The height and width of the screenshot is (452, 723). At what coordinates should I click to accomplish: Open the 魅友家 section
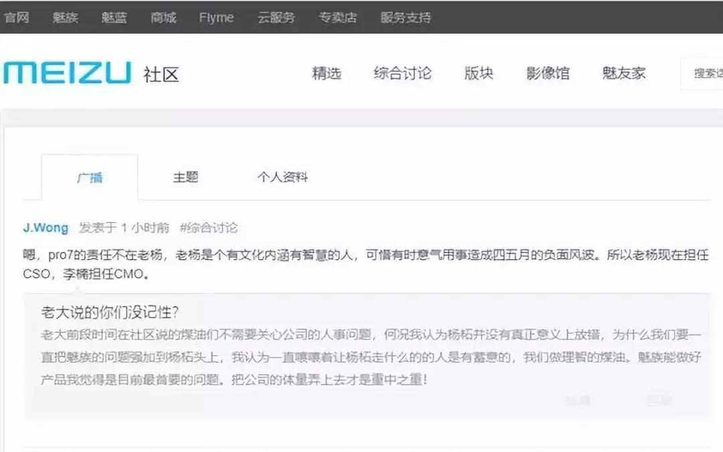[x=622, y=74]
